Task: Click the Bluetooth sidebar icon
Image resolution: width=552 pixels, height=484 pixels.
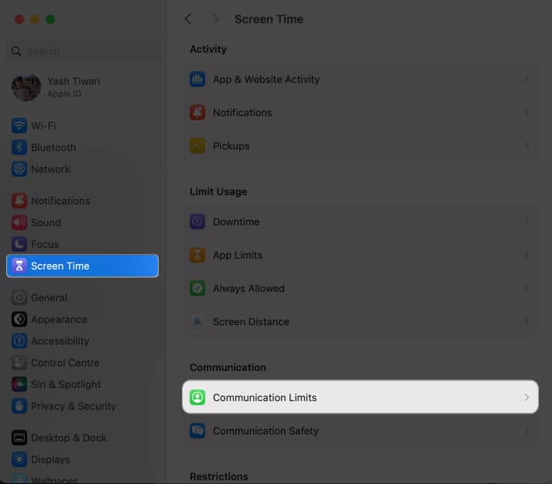Action: [x=19, y=147]
